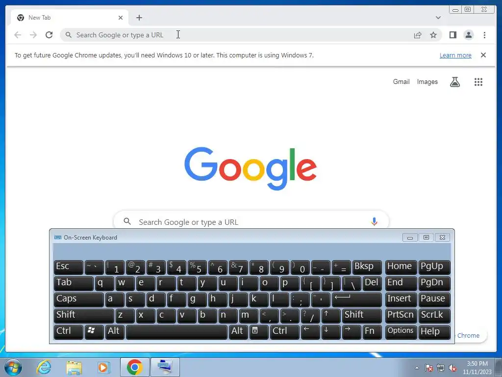Image resolution: width=502 pixels, height=377 pixels.
Task: Share this page from the address bar
Action: [418, 35]
